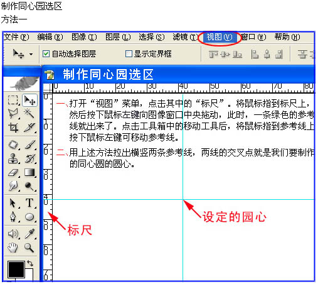This screenshot has width=318, height=284.
Task: Swap foreground and background colors
Action: (x=30, y=263)
